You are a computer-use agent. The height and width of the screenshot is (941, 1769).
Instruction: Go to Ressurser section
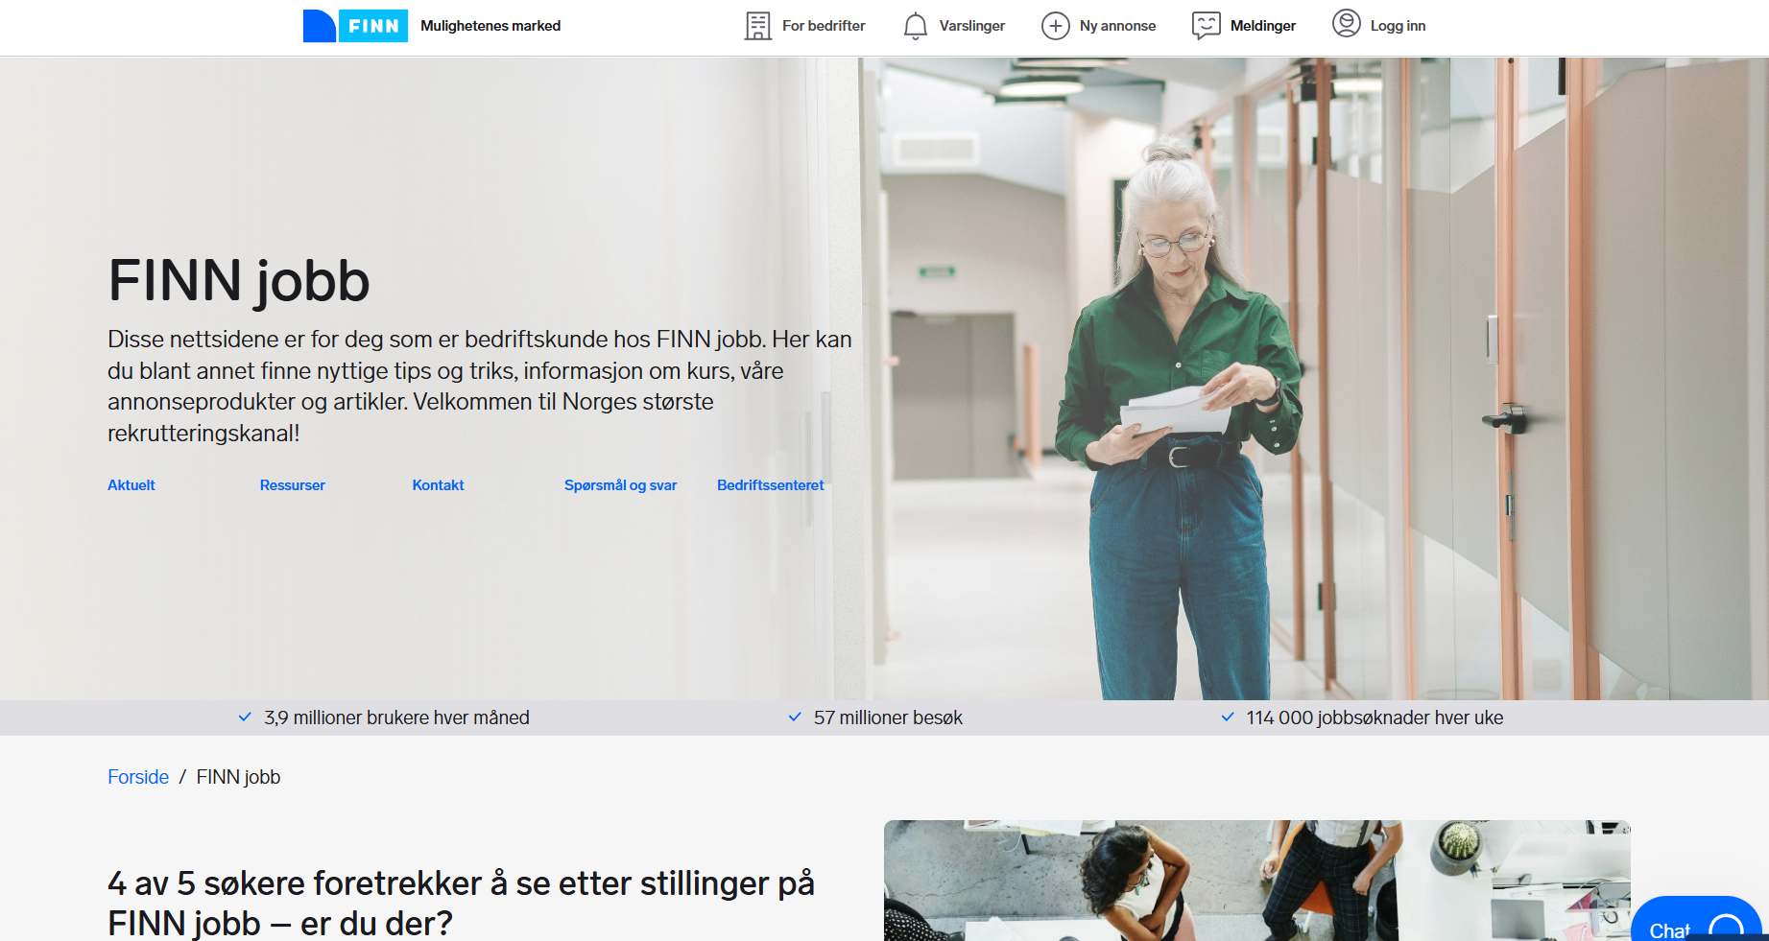click(x=293, y=485)
